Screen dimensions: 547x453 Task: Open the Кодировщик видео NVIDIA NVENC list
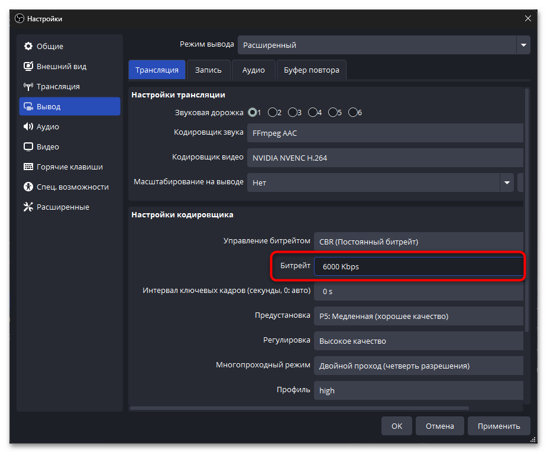tap(386, 158)
